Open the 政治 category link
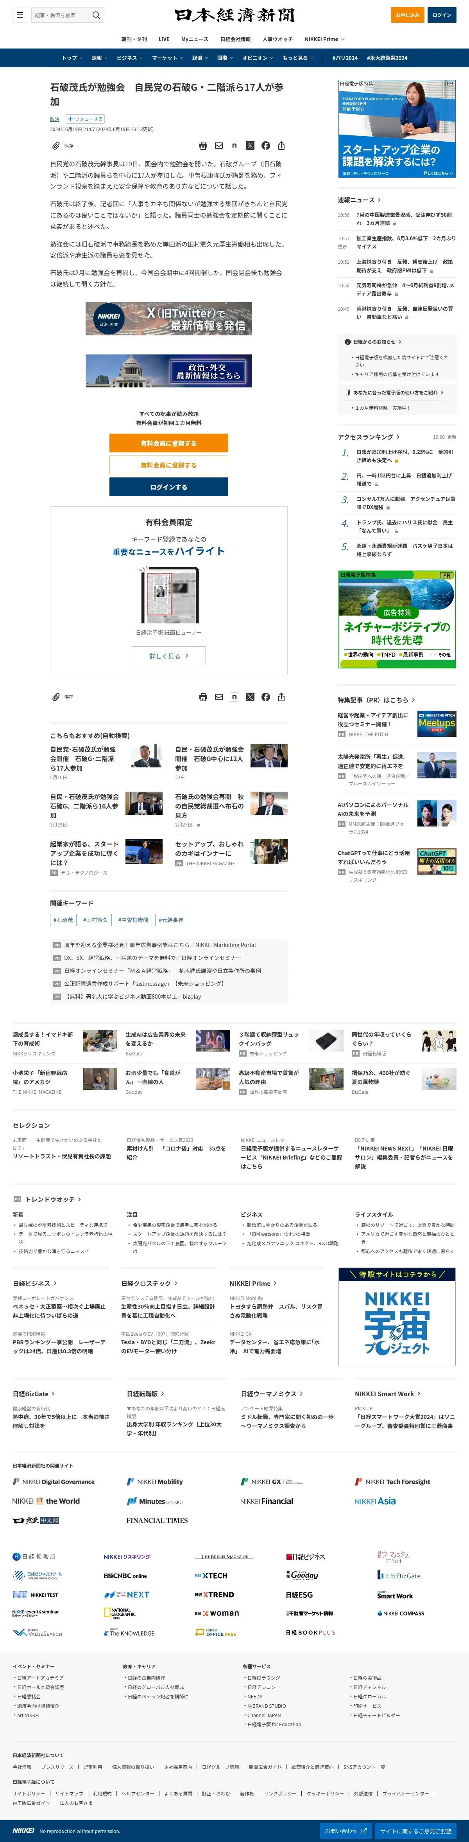Viewport: 469px width, 1842px height. click(55, 119)
